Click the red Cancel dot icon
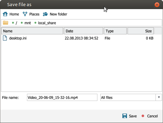The height and width of the screenshot is (123, 163). [x=143, y=116]
